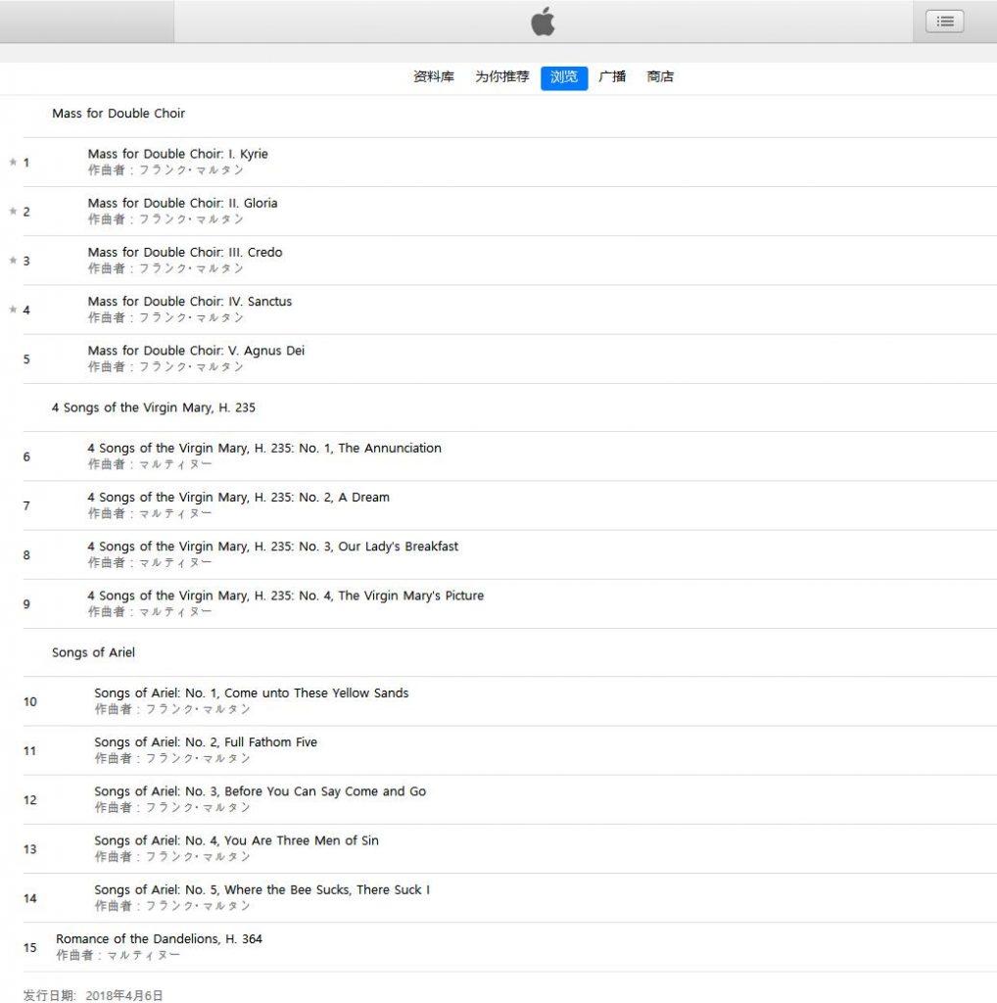Screen dimensions: 997x1003
Task: Click track number 14
Action: [30, 899]
